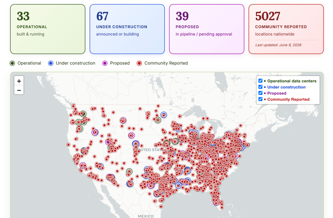The width and height of the screenshot is (333, 218).
Task: Click the blue Under construction legend circle
Action: tap(51, 63)
